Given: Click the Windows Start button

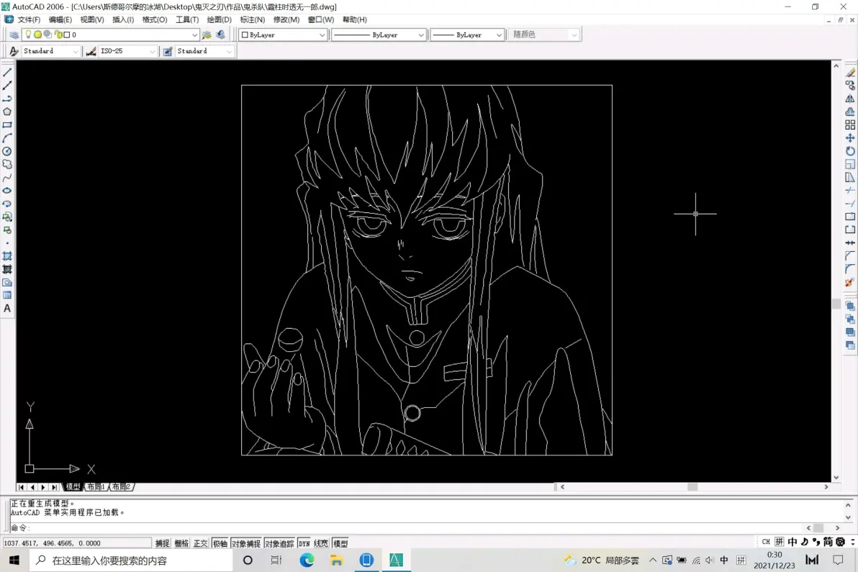Looking at the screenshot, I should tap(14, 560).
